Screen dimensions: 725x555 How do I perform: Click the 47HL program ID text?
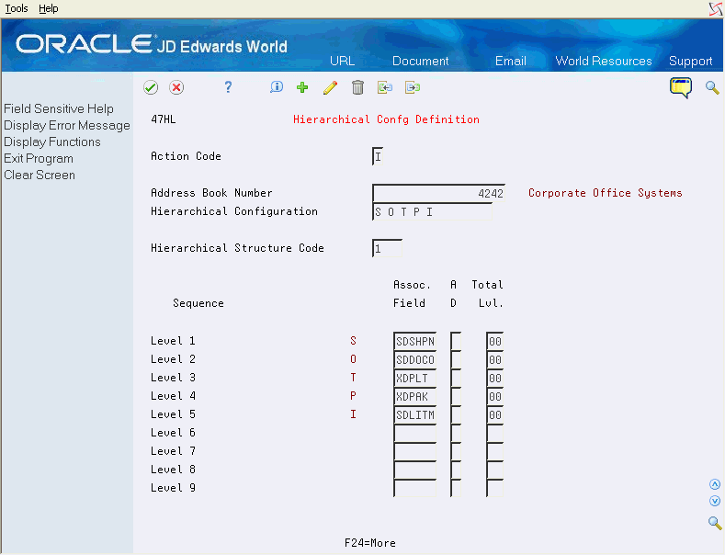pos(164,119)
